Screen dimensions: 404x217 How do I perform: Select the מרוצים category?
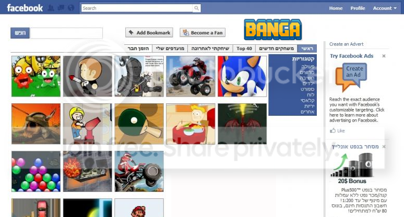307,72
